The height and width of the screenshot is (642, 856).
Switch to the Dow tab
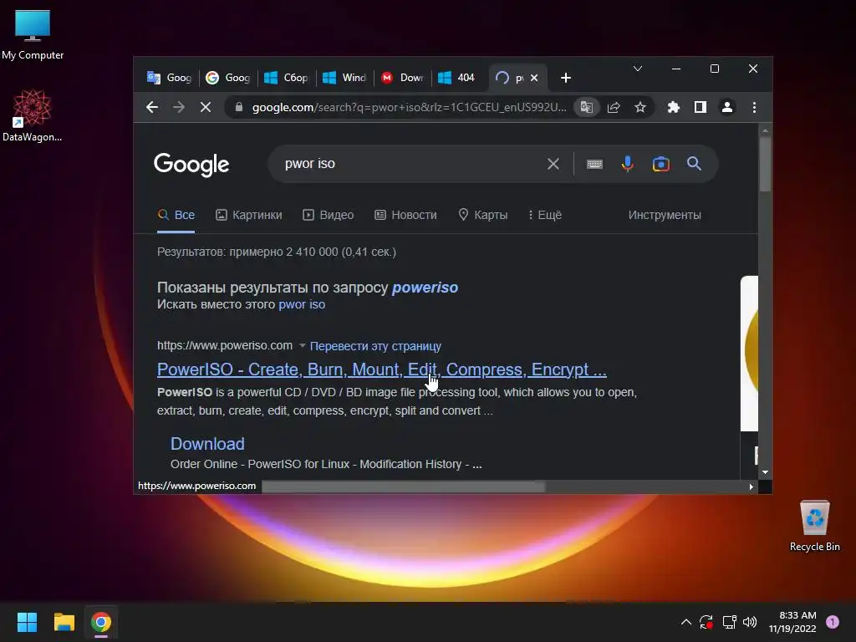(x=403, y=78)
